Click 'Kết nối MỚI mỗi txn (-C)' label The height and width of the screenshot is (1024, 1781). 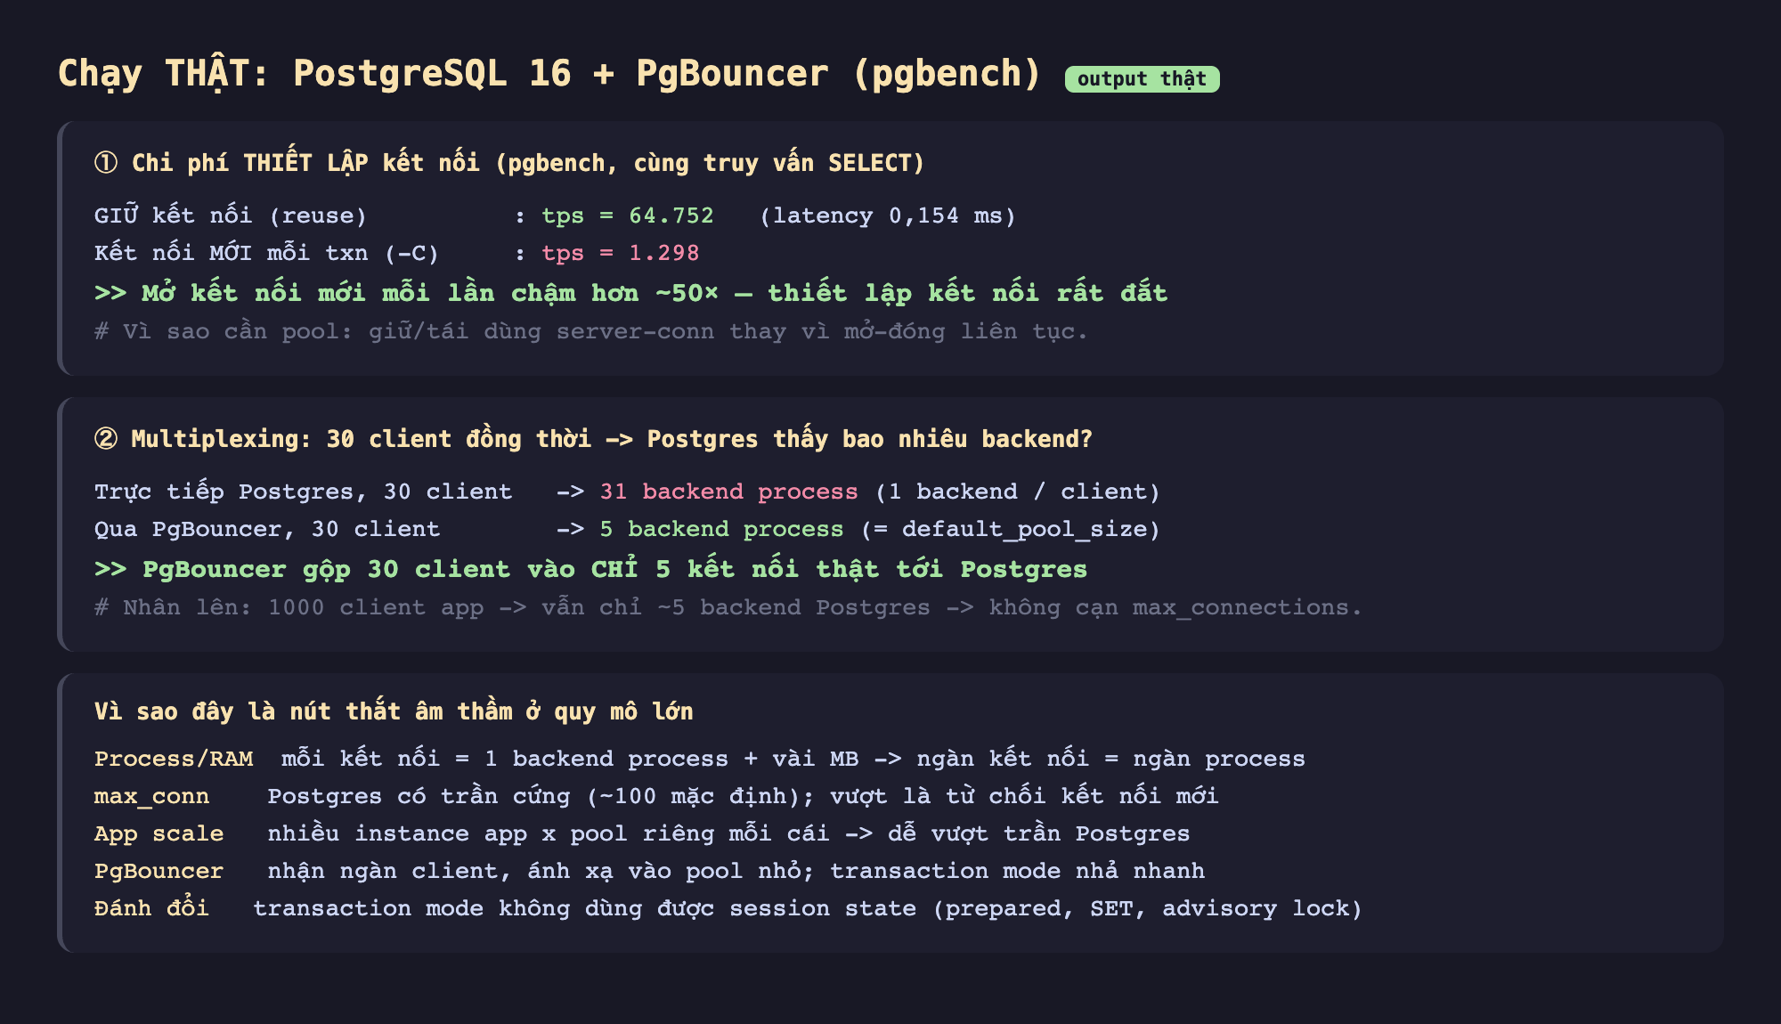pos(267,254)
